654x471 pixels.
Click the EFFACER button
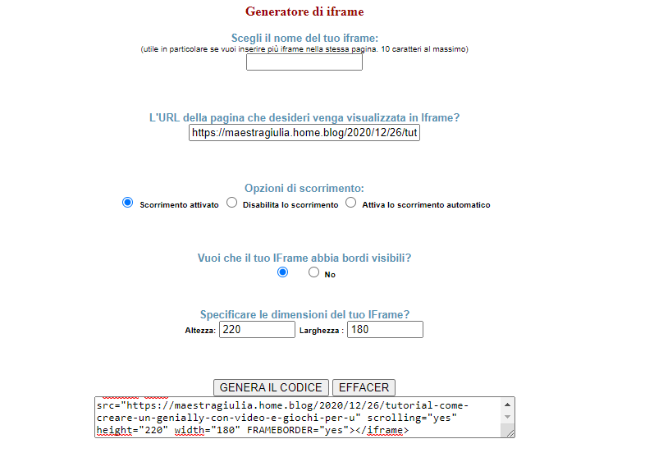click(x=364, y=387)
